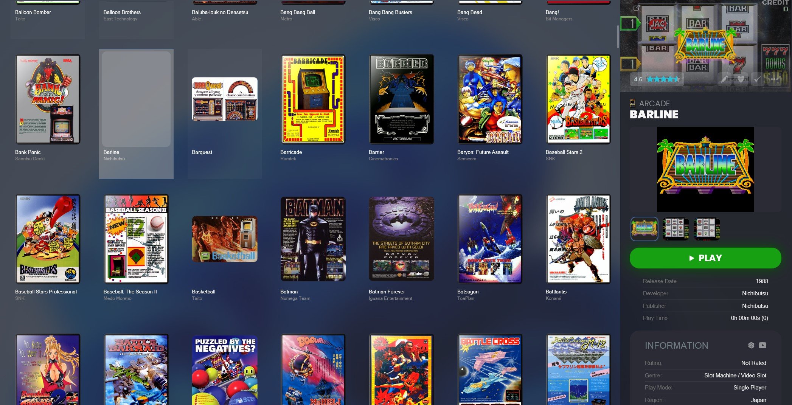Select the Battle Cross game cover
The width and height of the screenshot is (792, 405).
pos(490,369)
